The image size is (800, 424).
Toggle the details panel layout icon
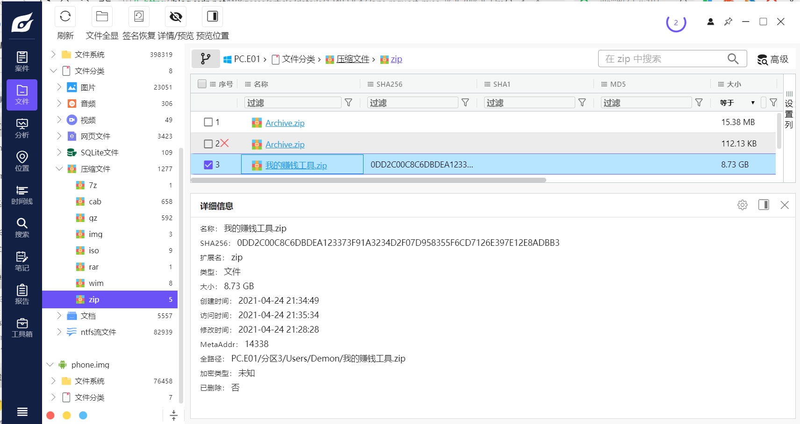tap(764, 205)
